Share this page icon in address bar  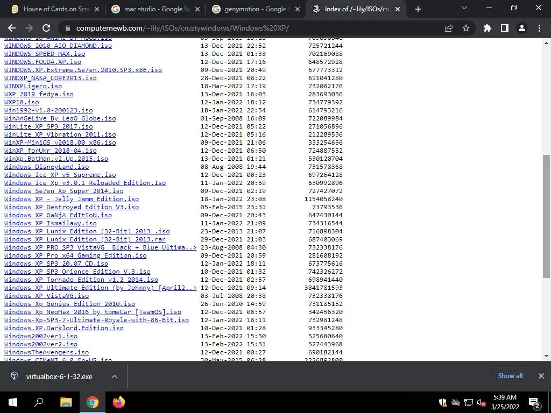(x=449, y=28)
